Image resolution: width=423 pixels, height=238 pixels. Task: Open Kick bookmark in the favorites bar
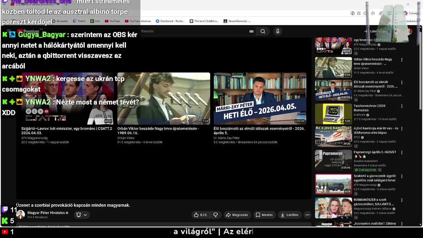pos(95,21)
